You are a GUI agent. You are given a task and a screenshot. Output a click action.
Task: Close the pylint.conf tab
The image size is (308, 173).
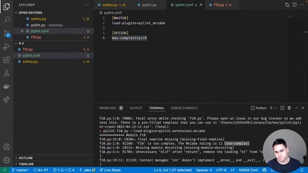click(201, 5)
